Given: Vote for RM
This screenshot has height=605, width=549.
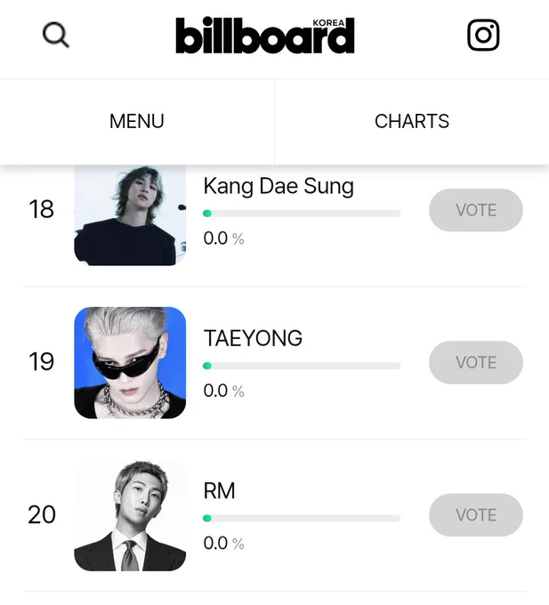Looking at the screenshot, I should 476,515.
